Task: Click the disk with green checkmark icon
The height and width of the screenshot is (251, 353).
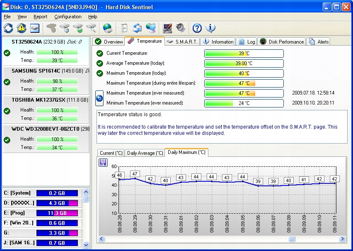Action: (77, 28)
